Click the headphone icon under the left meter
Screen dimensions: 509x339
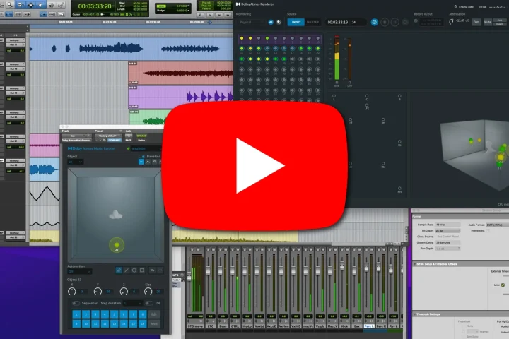click(x=337, y=83)
